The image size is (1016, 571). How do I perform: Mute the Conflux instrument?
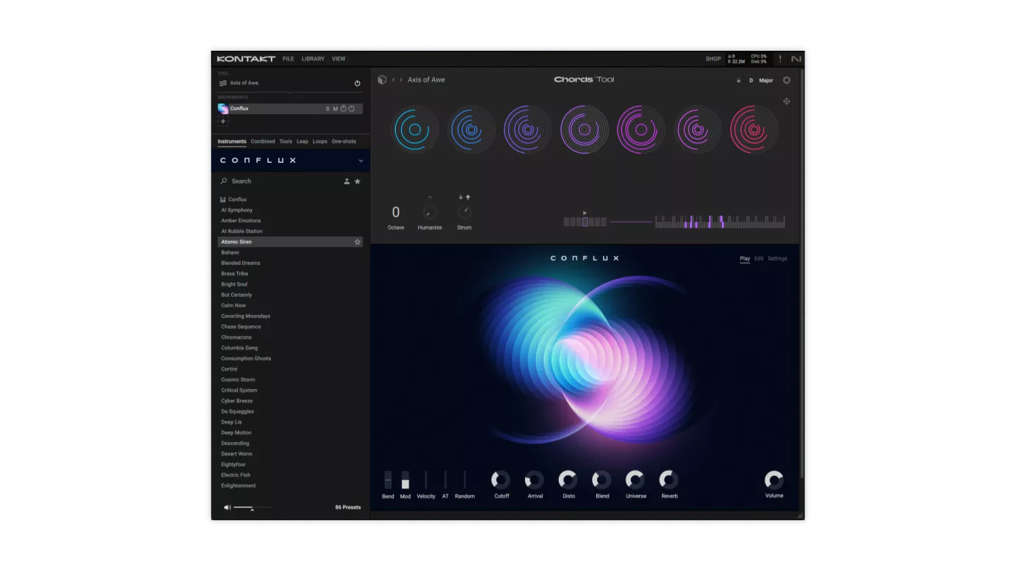point(335,109)
